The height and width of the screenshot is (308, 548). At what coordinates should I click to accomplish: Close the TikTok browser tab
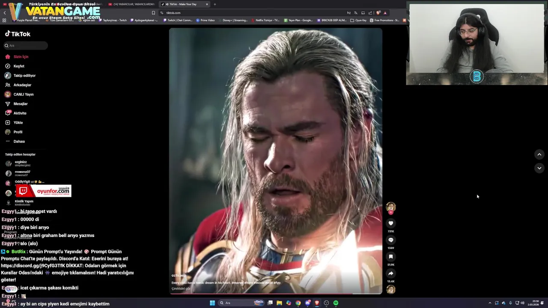tap(207, 4)
